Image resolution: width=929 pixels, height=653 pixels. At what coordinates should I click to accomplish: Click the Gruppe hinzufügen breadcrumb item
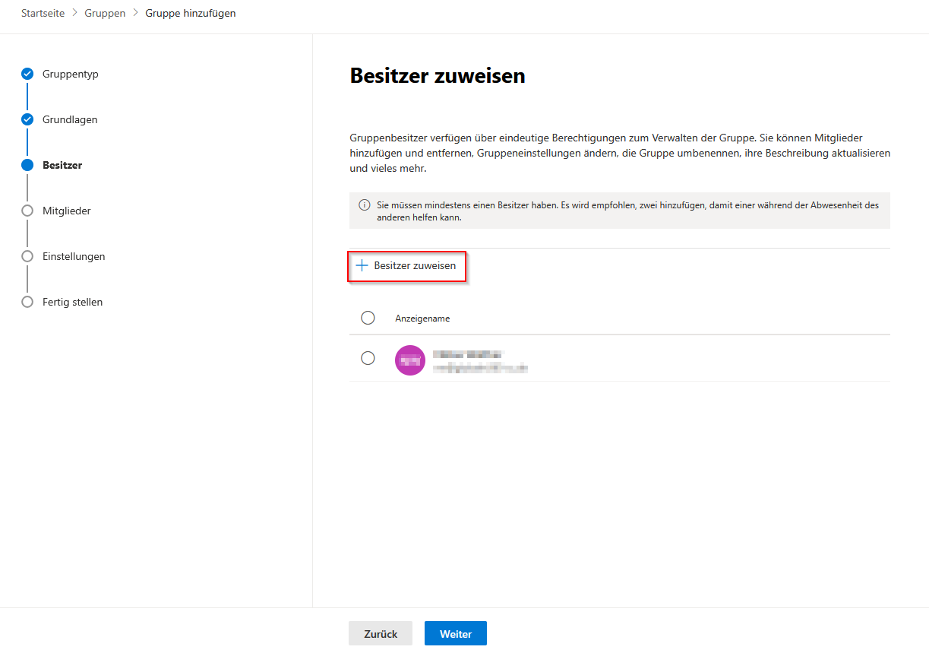click(191, 14)
